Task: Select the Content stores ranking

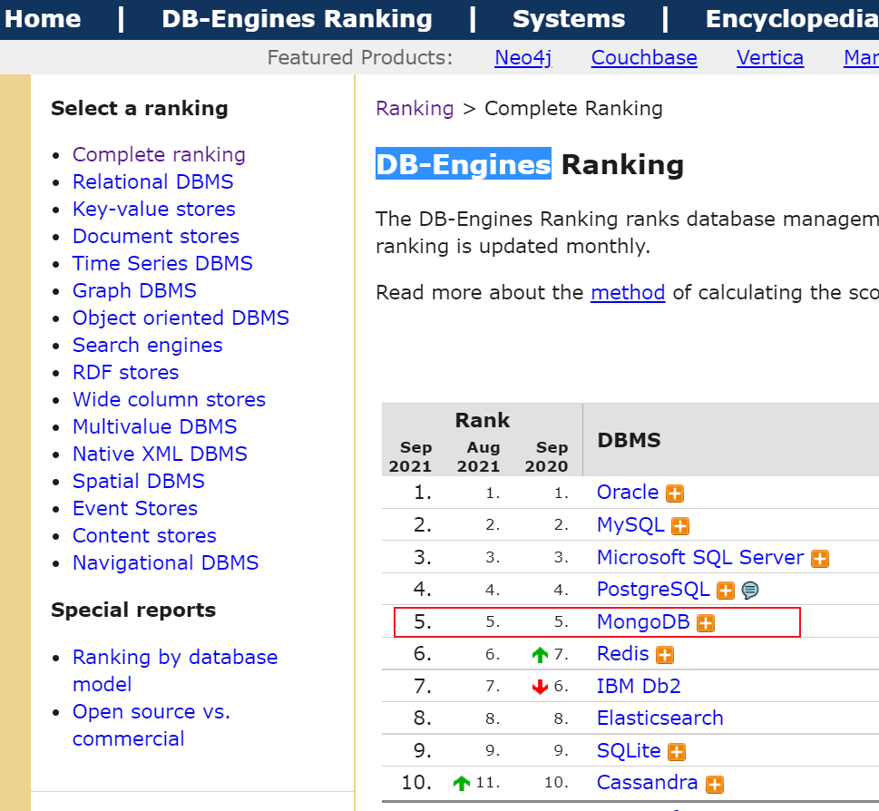Action: 144,536
